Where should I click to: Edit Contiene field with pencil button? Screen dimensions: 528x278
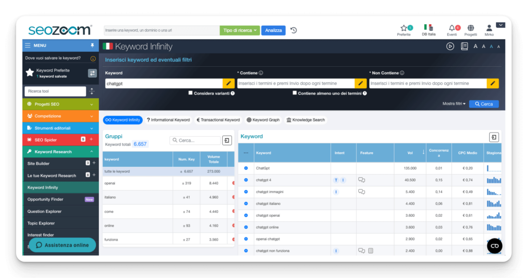360,83
